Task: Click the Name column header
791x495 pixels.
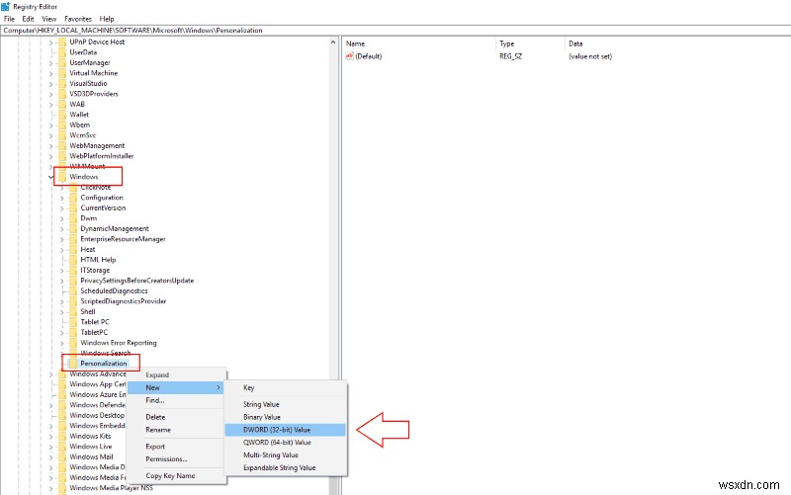Action: pyautogui.click(x=419, y=43)
